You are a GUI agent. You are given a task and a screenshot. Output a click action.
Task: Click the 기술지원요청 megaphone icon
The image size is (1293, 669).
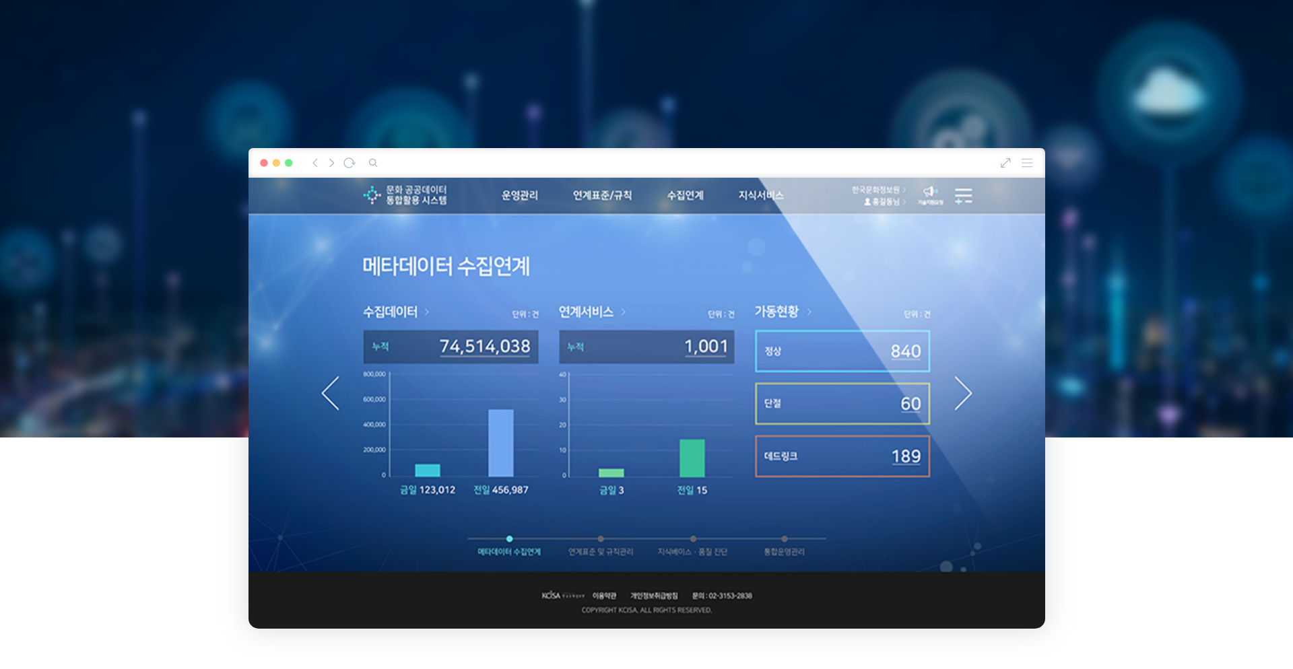(930, 194)
